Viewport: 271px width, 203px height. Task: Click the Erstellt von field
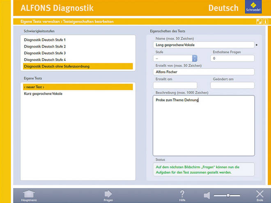[x=204, y=72]
